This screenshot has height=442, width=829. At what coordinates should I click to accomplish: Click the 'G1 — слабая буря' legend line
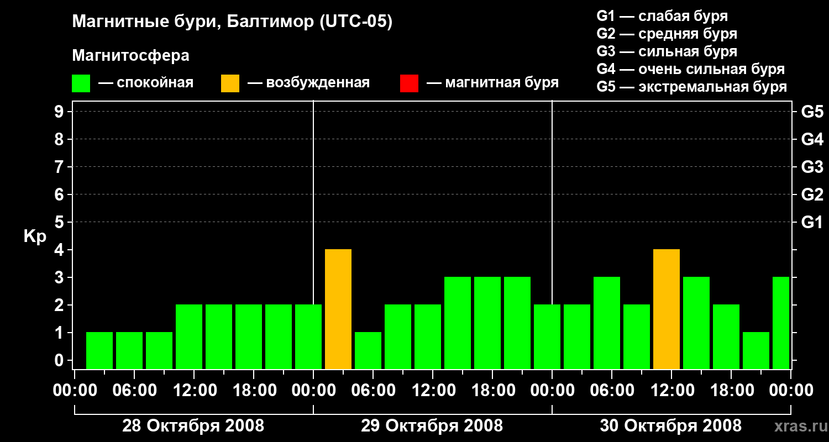coord(662,16)
